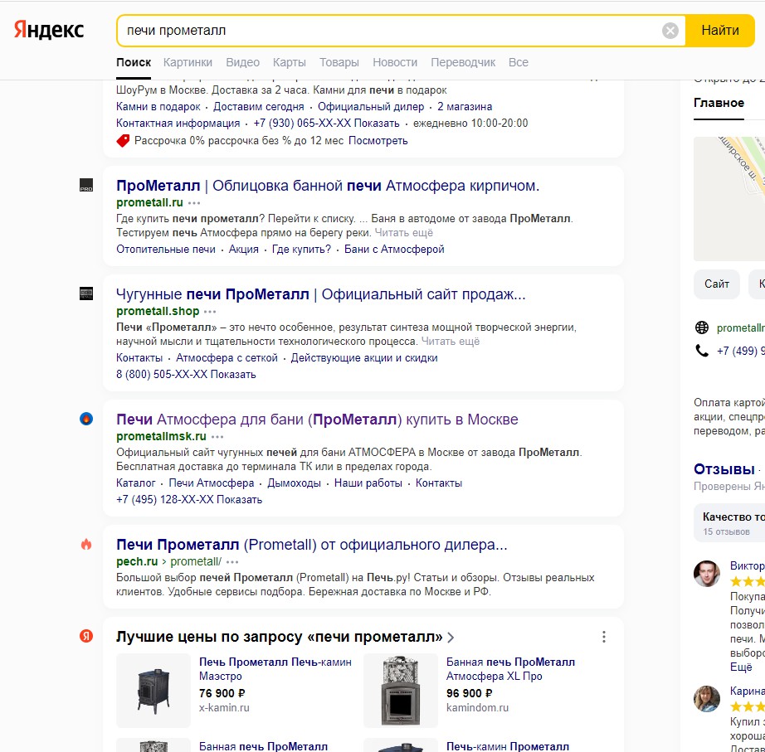Click the prometallmsk.ru flame favicon
Image resolution: width=765 pixels, height=752 pixels.
pos(86,419)
